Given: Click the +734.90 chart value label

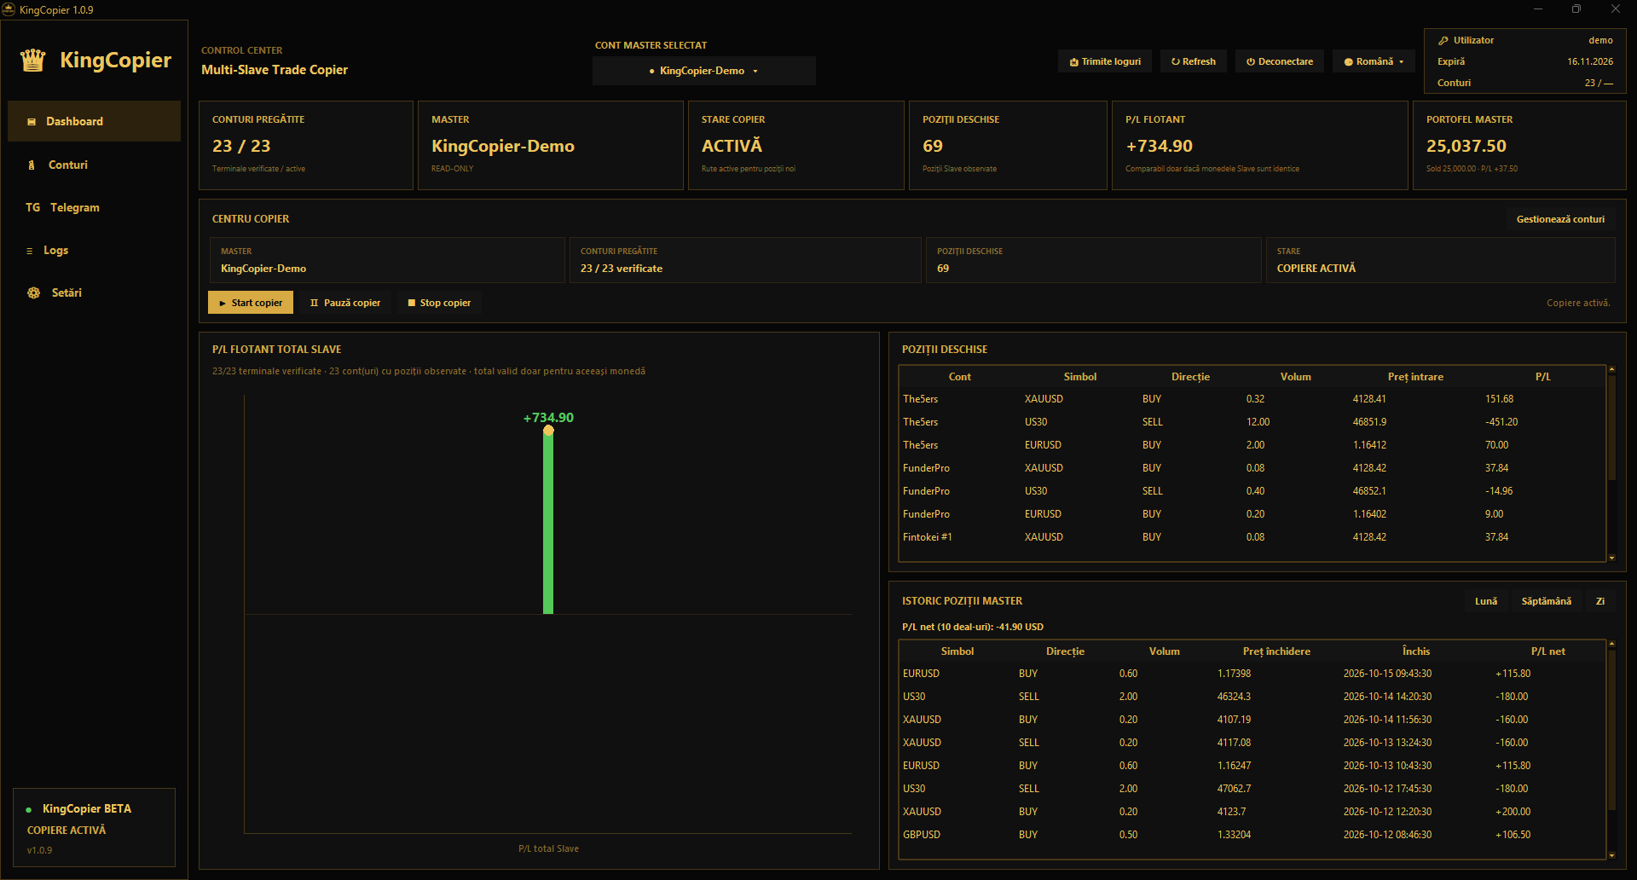Looking at the screenshot, I should (x=548, y=418).
